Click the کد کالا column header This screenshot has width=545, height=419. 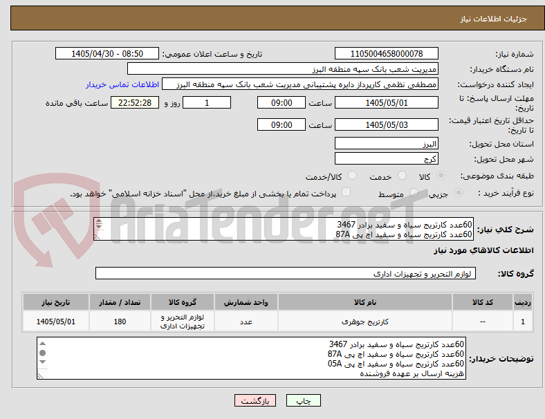[x=483, y=302]
